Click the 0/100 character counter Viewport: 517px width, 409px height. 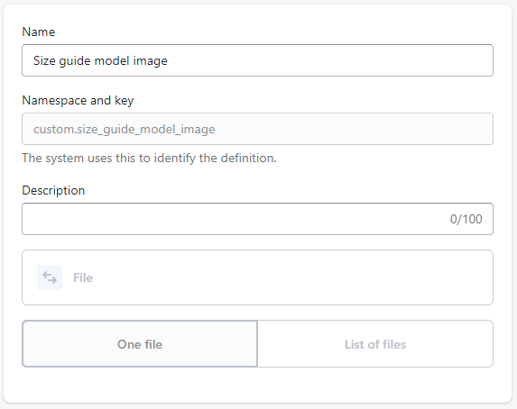click(x=466, y=219)
